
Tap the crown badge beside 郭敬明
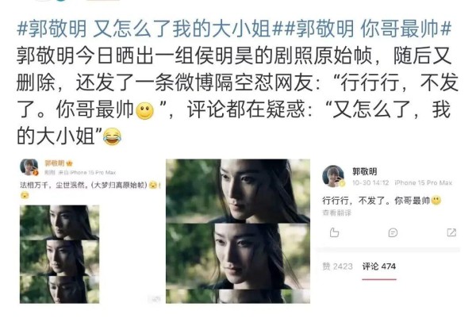(70, 163)
